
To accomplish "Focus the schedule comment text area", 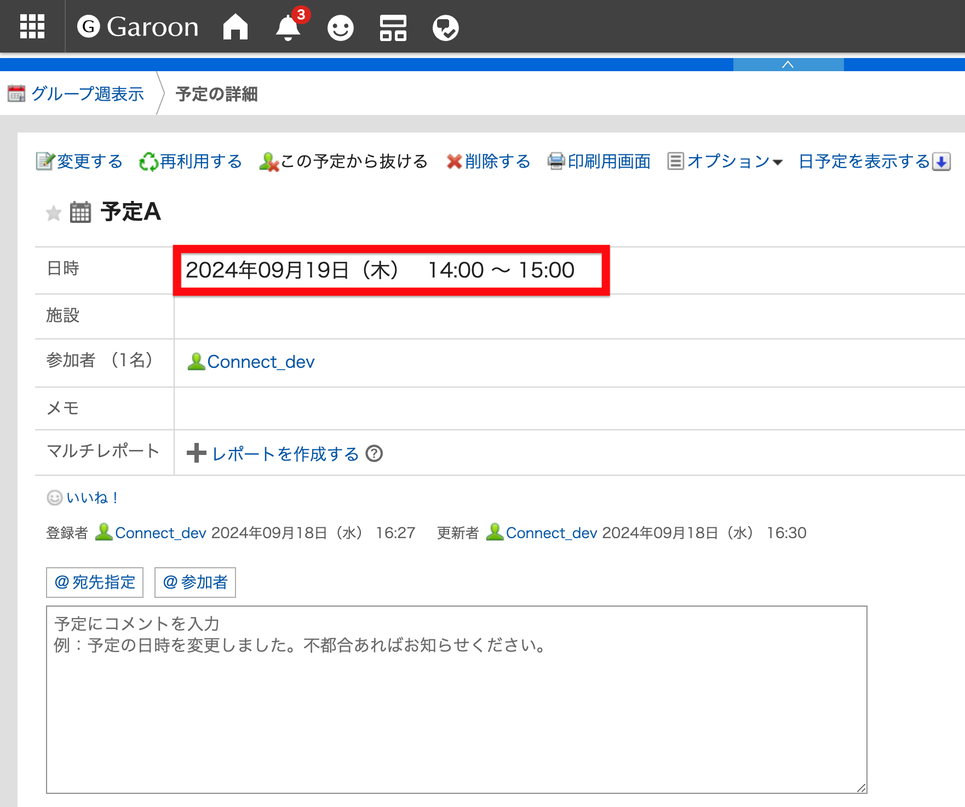I will pos(457,700).
